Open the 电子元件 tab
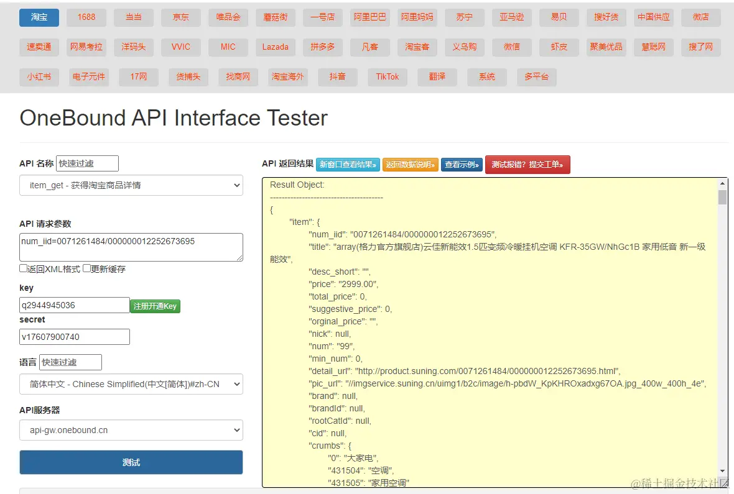This screenshot has height=494, width=734. (x=88, y=77)
